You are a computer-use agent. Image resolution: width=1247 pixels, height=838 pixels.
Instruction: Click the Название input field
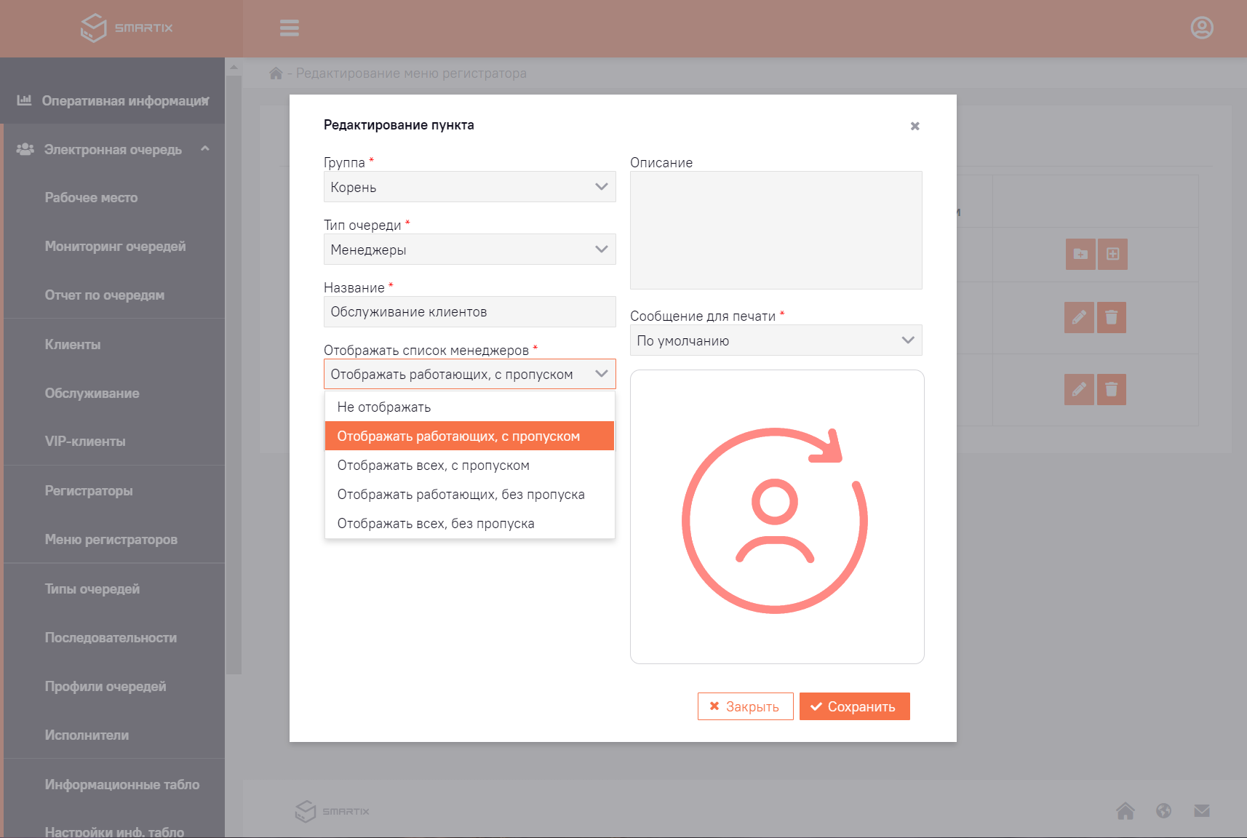pos(470,312)
